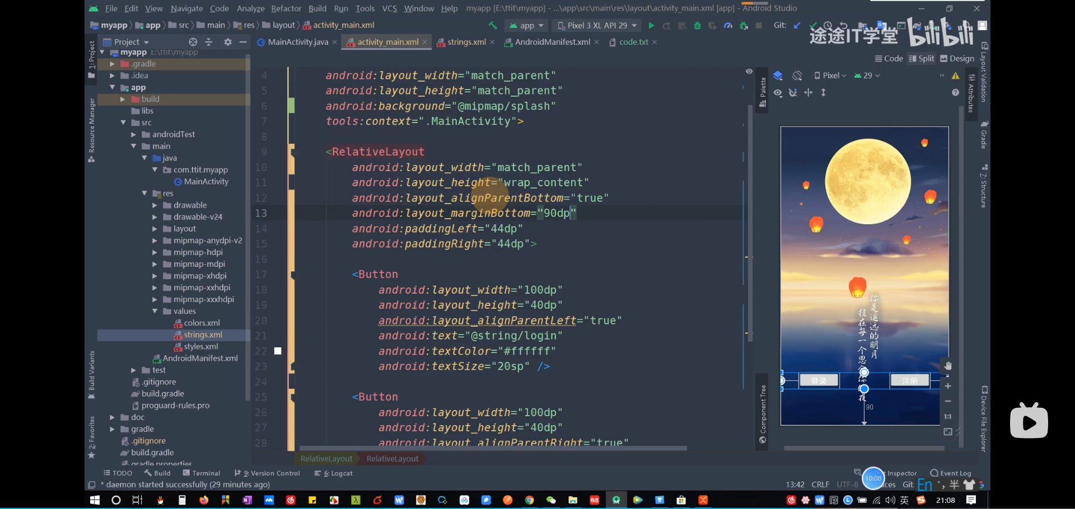The width and height of the screenshot is (1075, 509).
Task: Click the Debug app bug icon
Action: [x=697, y=26]
